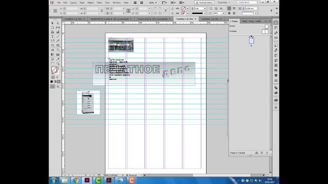Search in the Adobe Stock field
This screenshot has width=328, height=184.
pyautogui.click(x=245, y=3)
